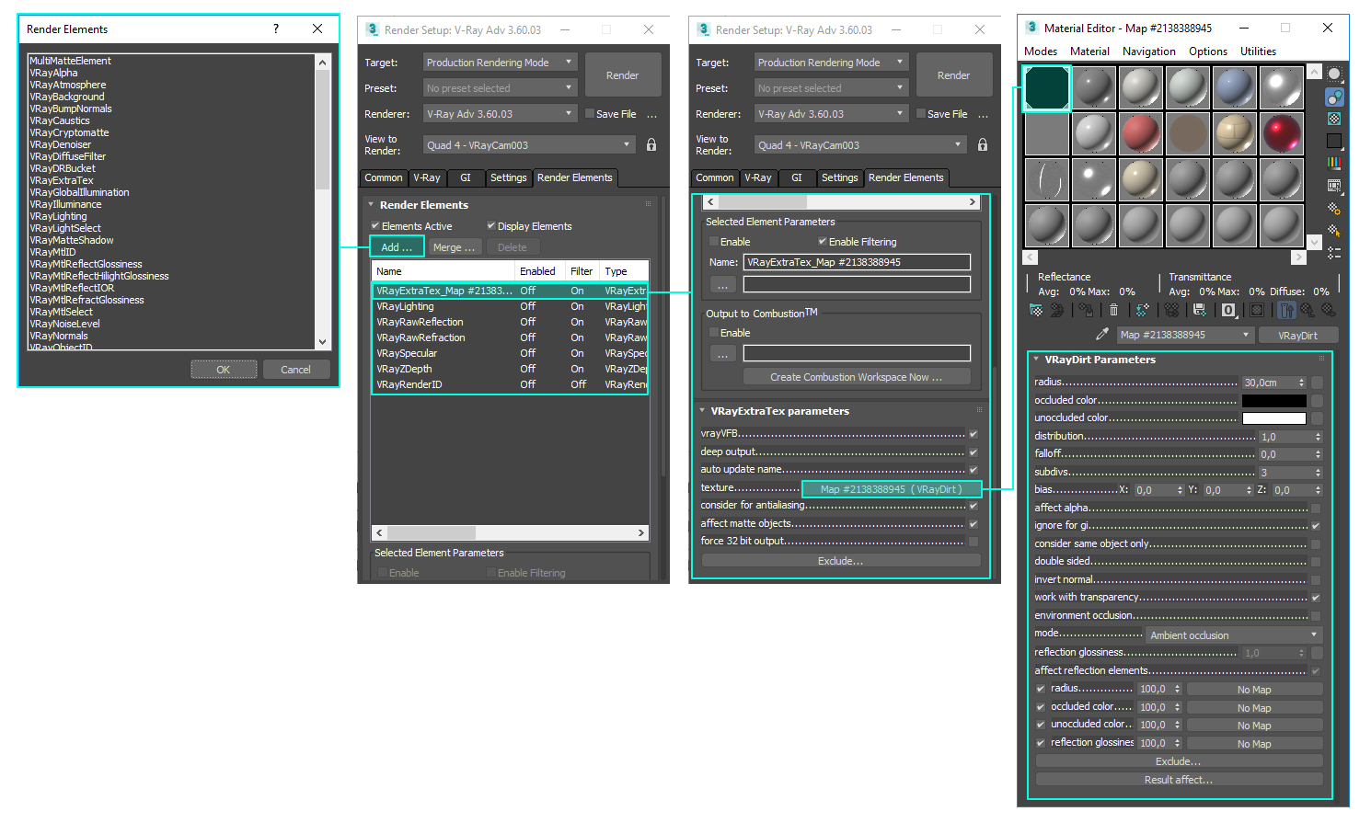
Task: Toggle checkered Background icon
Action: click(1334, 119)
